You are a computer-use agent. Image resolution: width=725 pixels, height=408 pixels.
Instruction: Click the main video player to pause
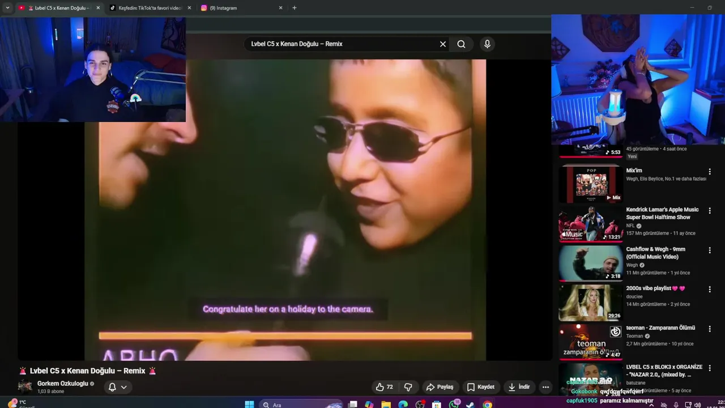285,210
